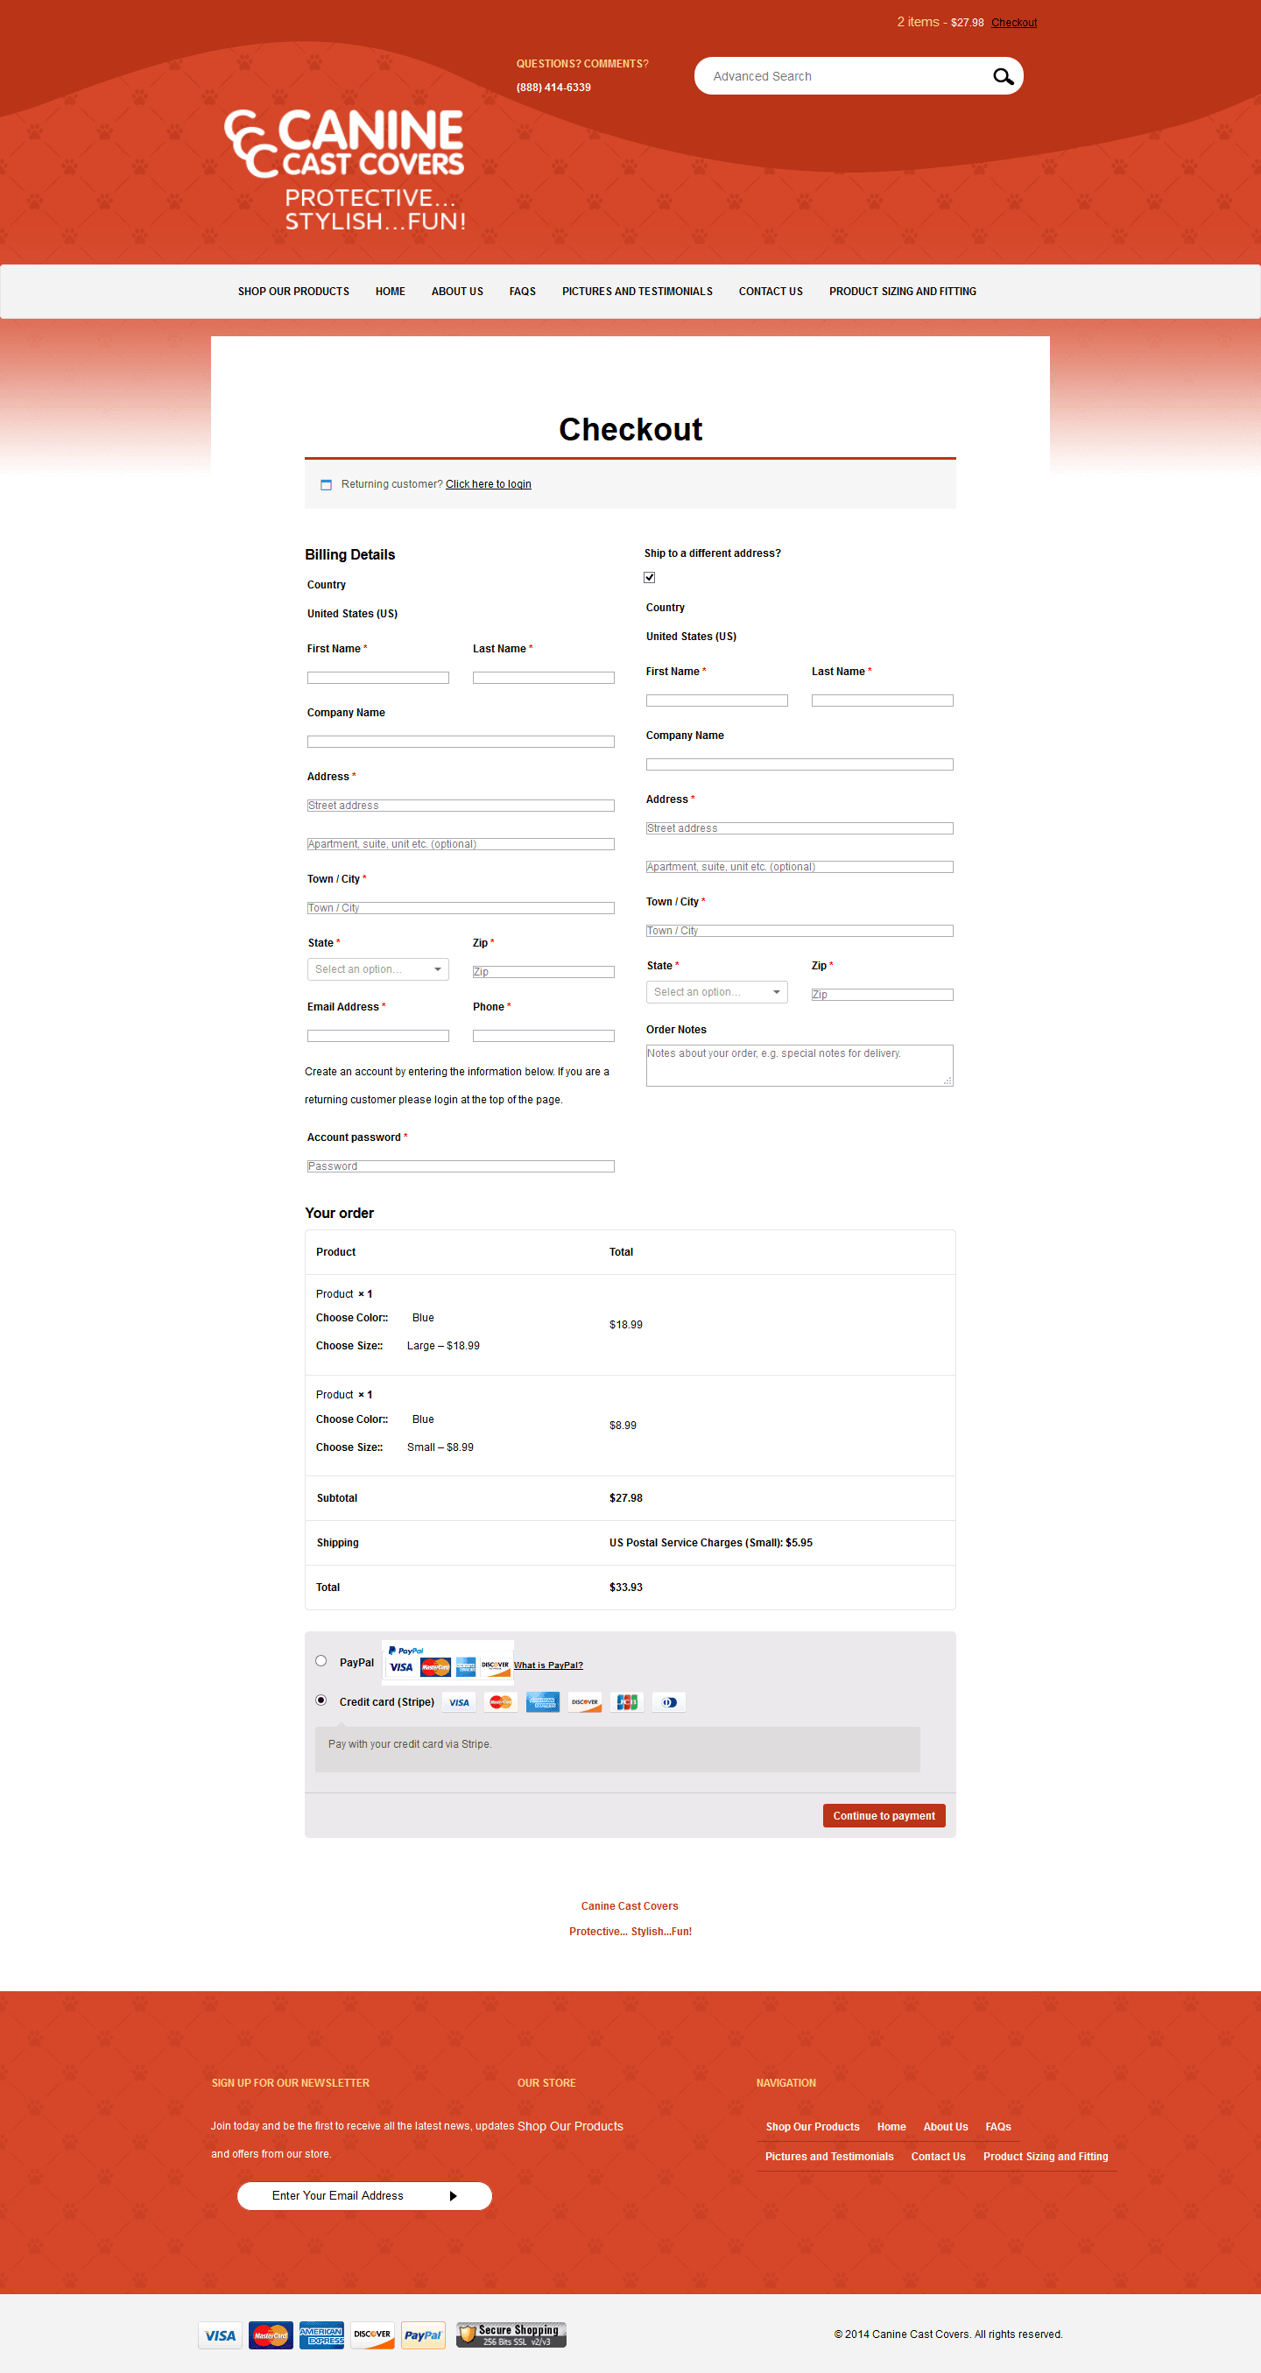Viewport: 1261px width, 2373px height.
Task: Click the Subtotal value $27.98
Action: 626,1498
